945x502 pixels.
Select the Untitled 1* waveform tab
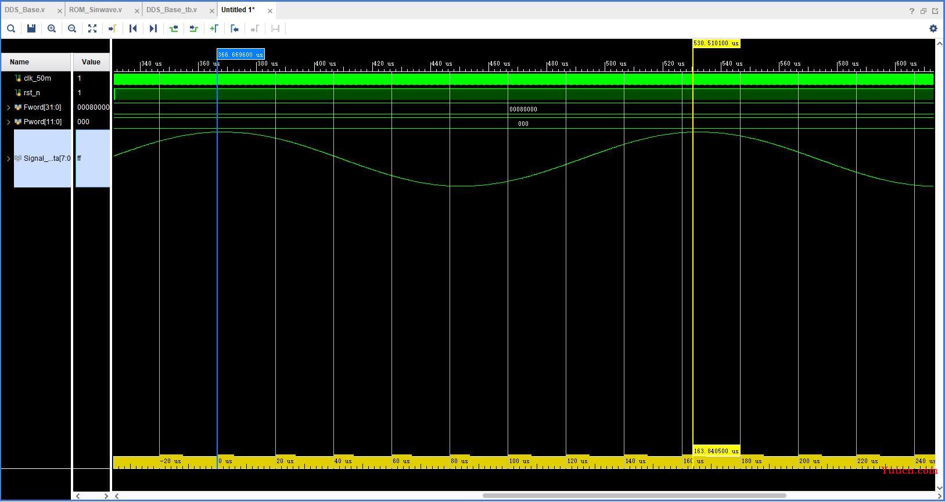coord(238,10)
